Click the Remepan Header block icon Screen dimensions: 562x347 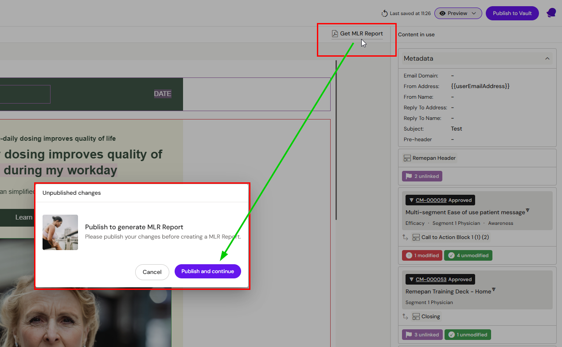pos(407,158)
